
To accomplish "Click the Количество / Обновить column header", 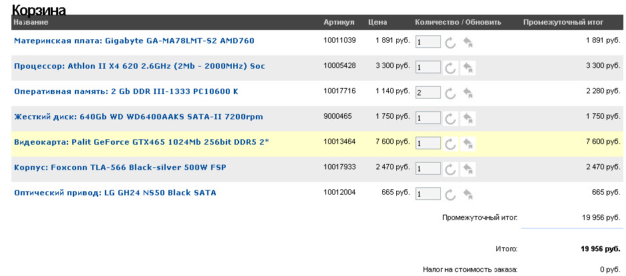I will (x=458, y=22).
